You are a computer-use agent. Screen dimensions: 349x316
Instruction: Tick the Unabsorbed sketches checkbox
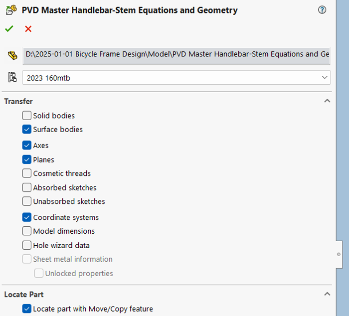click(x=27, y=201)
